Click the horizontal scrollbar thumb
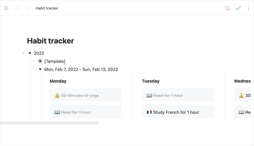The width and height of the screenshot is (254, 146). pyautogui.click(x=49, y=123)
